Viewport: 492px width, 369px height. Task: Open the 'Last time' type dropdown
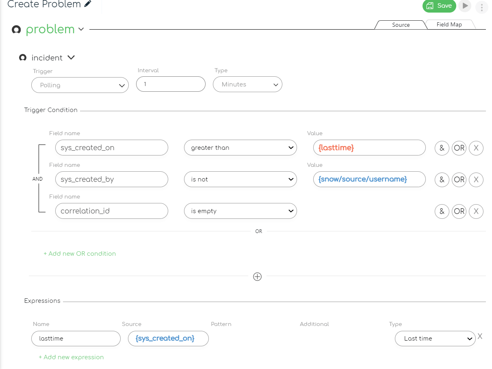(x=435, y=339)
